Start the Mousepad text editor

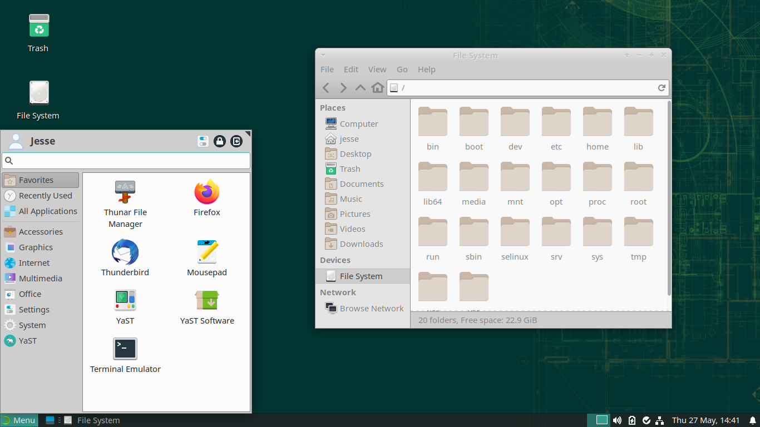[207, 258]
